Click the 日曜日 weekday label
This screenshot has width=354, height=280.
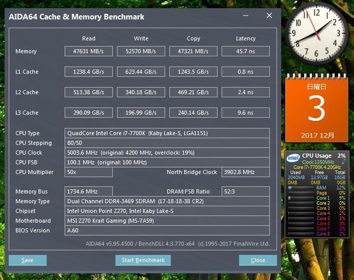317,87
